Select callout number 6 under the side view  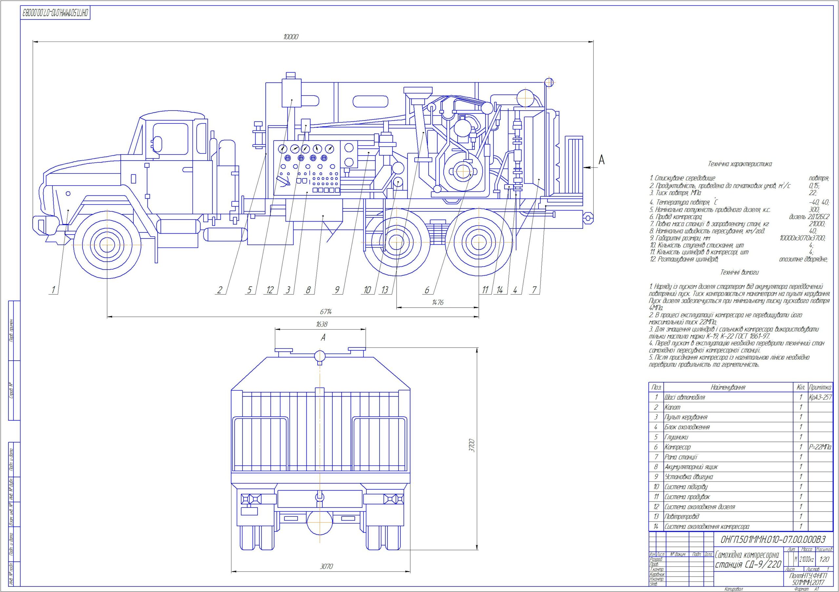click(427, 290)
